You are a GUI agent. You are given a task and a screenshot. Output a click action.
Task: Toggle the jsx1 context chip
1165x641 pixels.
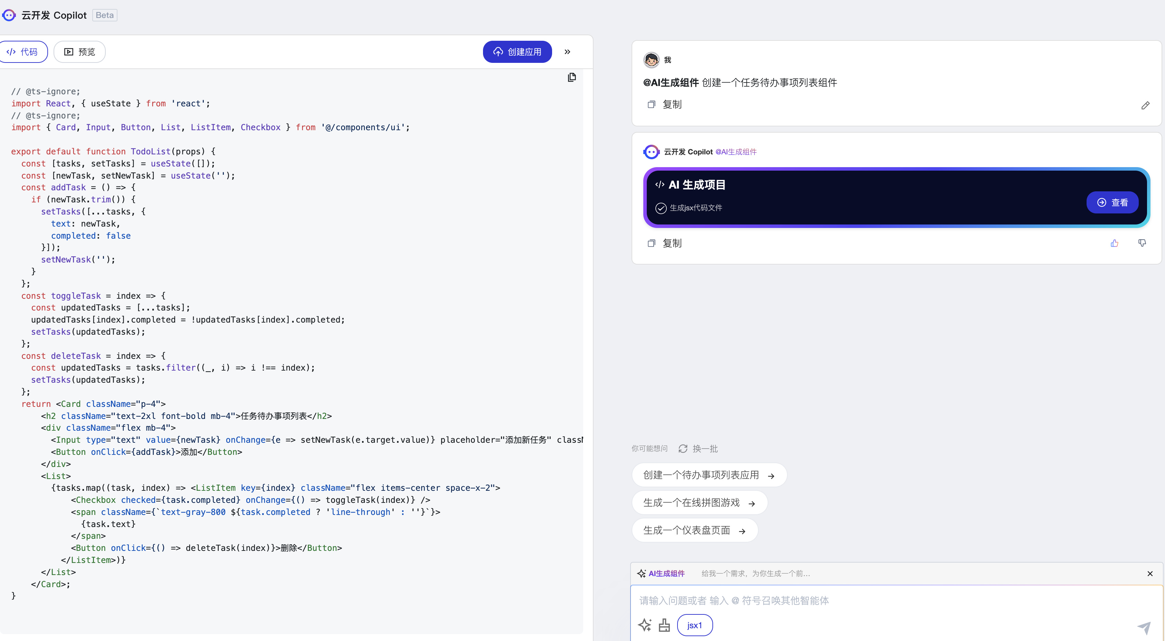[x=694, y=625]
